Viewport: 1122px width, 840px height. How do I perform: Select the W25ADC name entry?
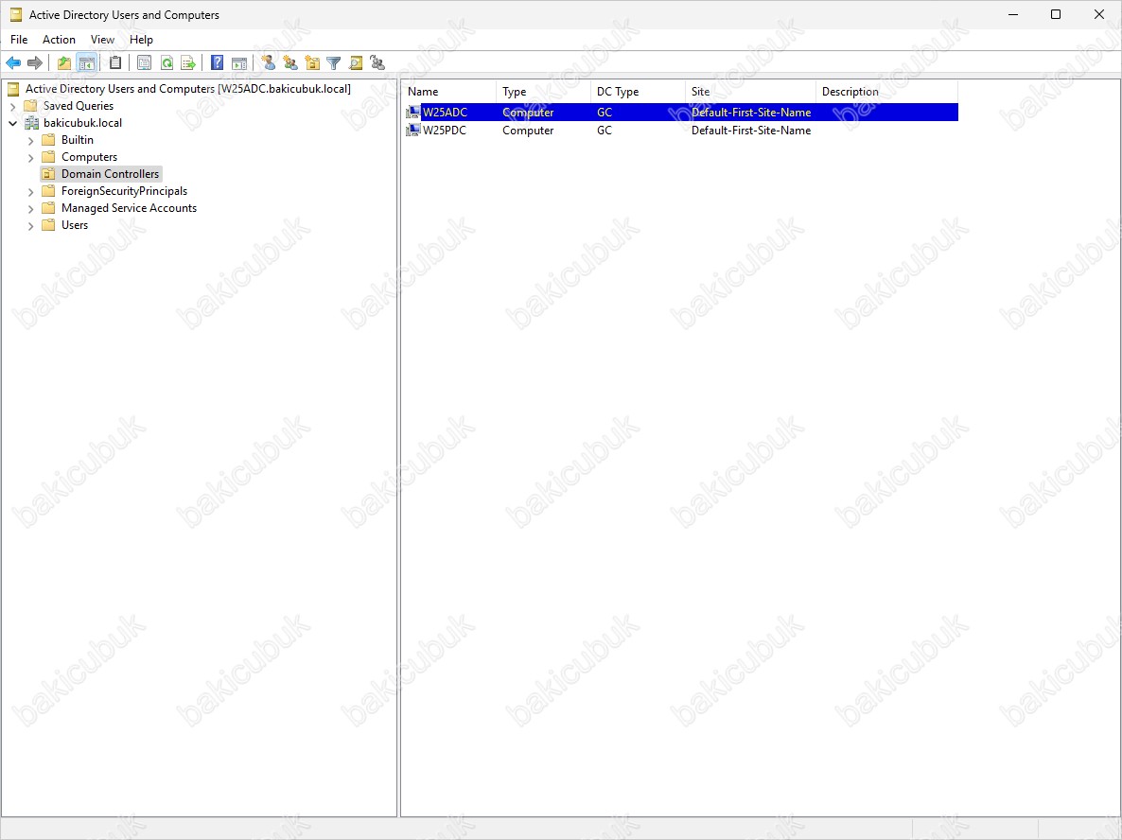(445, 113)
